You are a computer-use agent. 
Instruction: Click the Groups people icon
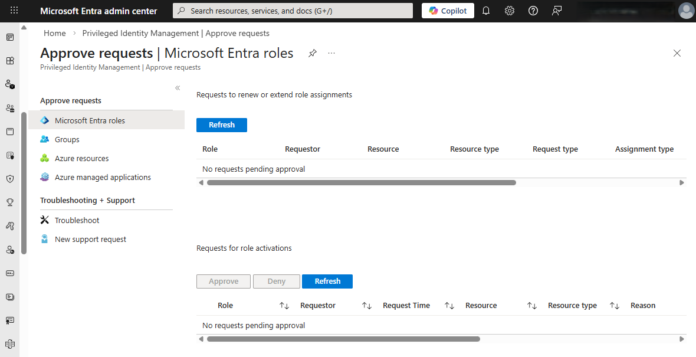point(44,139)
